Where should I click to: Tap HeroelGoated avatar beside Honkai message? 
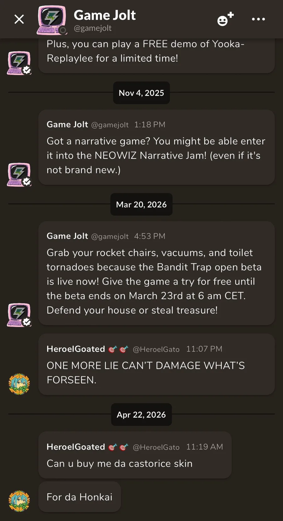[x=19, y=501]
